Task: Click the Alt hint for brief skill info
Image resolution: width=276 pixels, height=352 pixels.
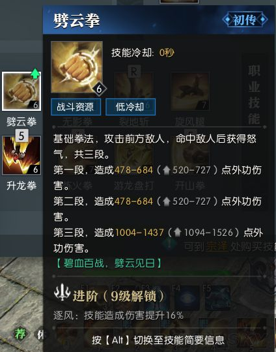Action: pyautogui.click(x=158, y=340)
